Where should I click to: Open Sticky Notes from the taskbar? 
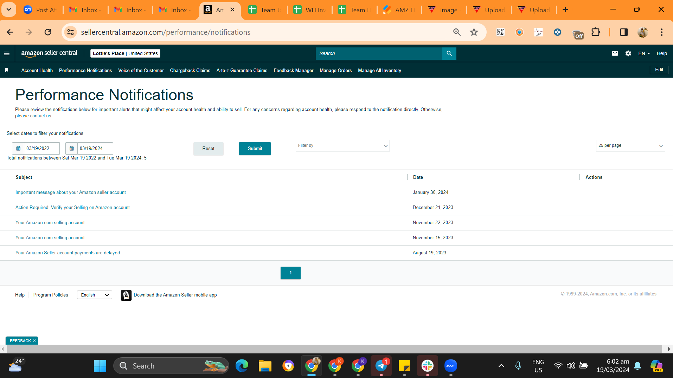coord(404,366)
